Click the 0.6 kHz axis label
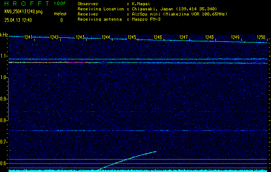The image size is (271, 172). click(4, 163)
